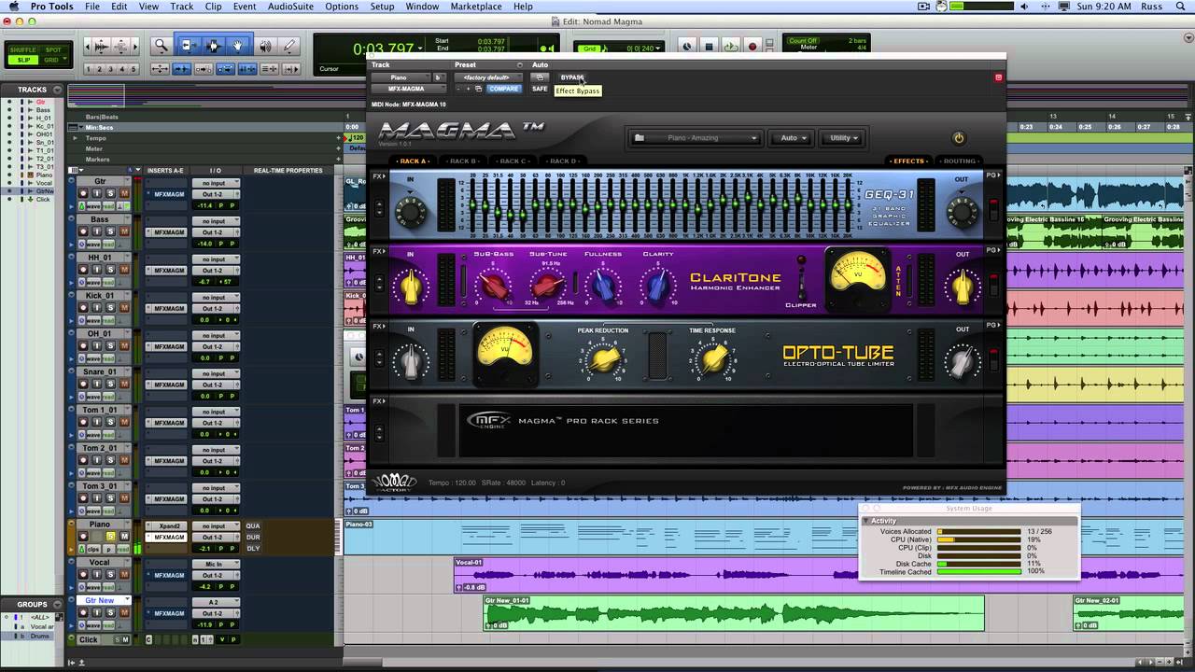The width and height of the screenshot is (1195, 672).
Task: Open the Setup menu
Action: 382,7
